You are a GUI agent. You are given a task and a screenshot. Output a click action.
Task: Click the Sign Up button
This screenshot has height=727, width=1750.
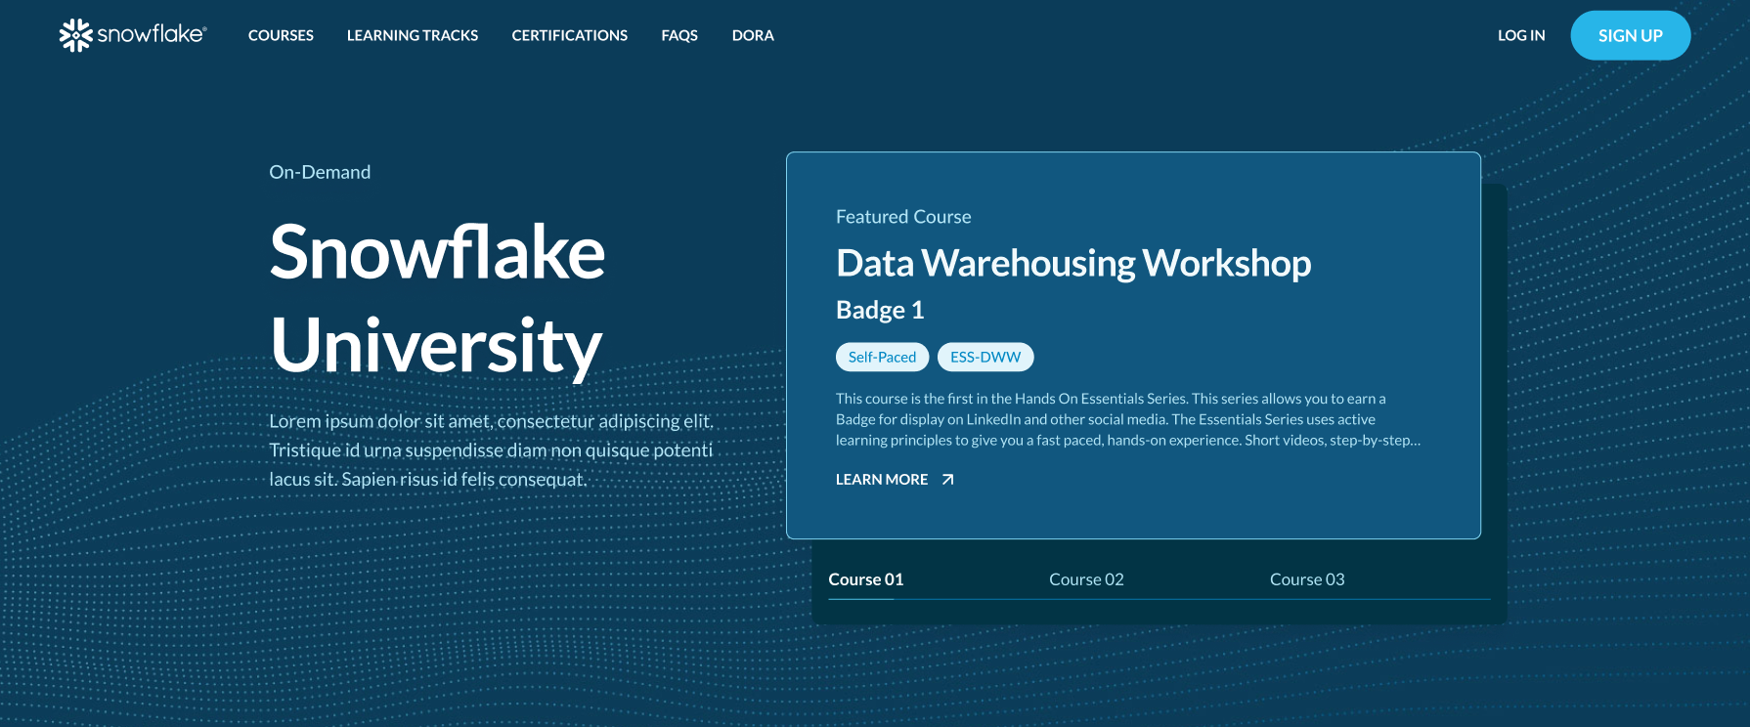click(x=1631, y=35)
